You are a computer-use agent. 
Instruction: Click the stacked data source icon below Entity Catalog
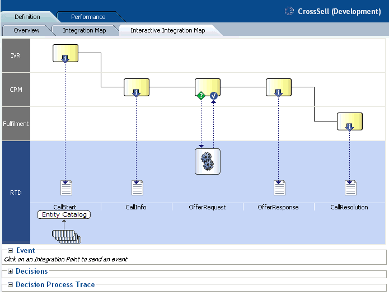pyautogui.click(x=67, y=236)
